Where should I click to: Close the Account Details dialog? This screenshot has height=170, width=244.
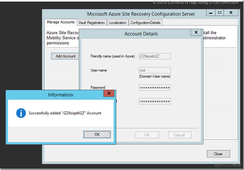tap(196, 32)
